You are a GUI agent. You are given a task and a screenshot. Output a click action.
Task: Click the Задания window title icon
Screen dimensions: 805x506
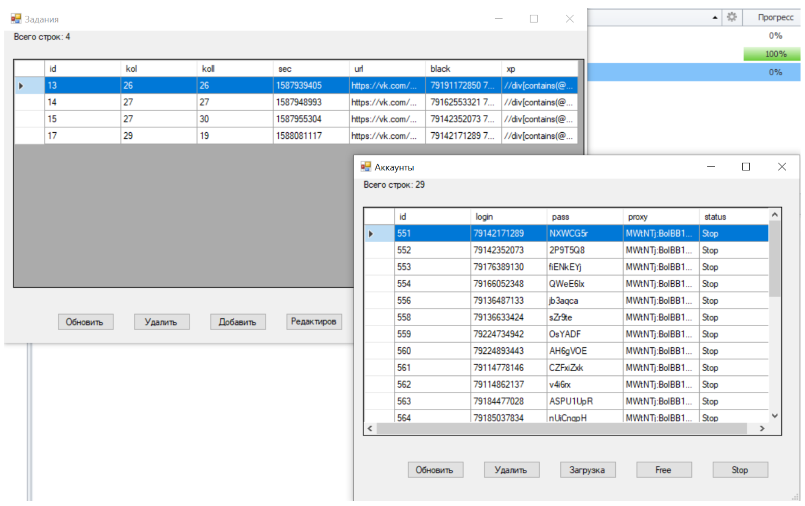pyautogui.click(x=16, y=19)
